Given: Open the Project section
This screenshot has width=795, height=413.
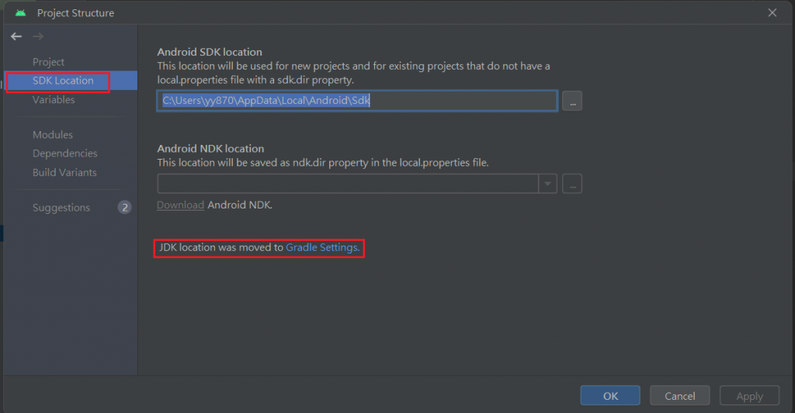Looking at the screenshot, I should (48, 62).
